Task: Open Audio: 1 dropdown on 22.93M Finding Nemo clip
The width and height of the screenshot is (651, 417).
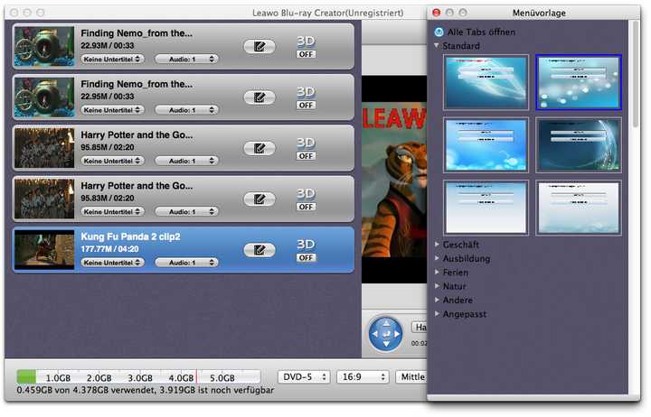Action: pyautogui.click(x=186, y=60)
